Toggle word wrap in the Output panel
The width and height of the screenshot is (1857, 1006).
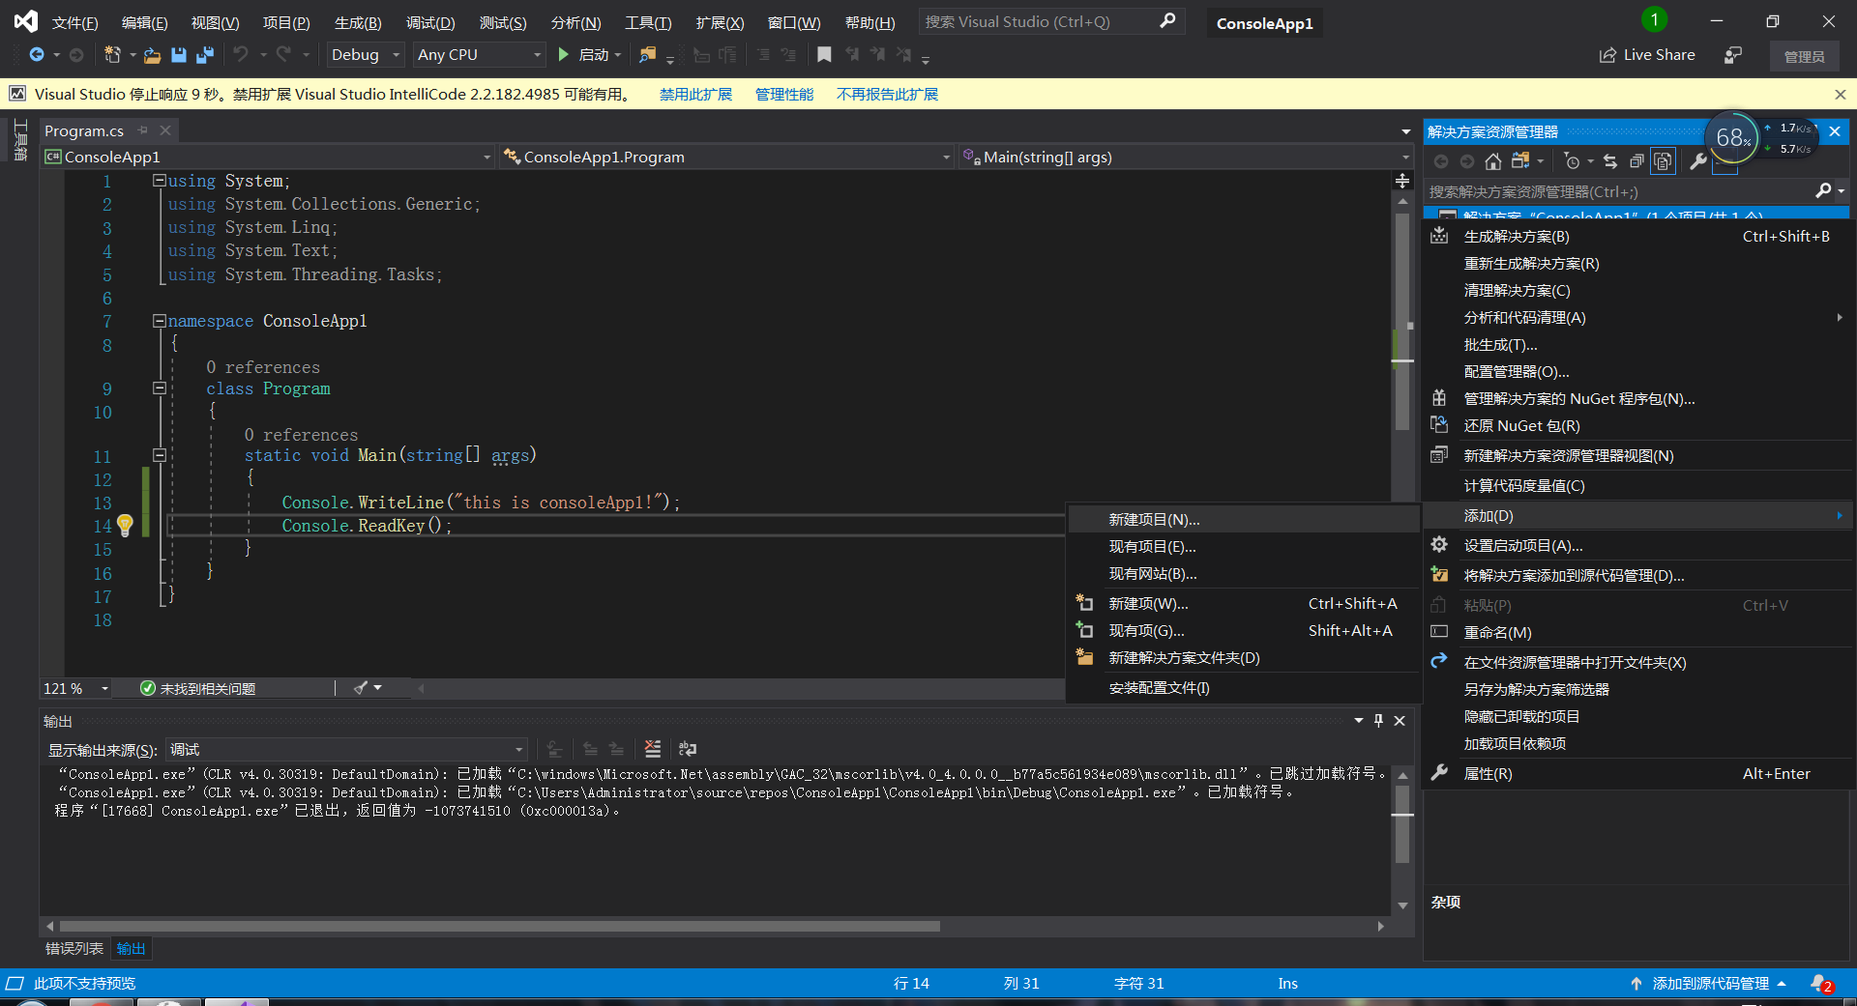pyautogui.click(x=688, y=749)
